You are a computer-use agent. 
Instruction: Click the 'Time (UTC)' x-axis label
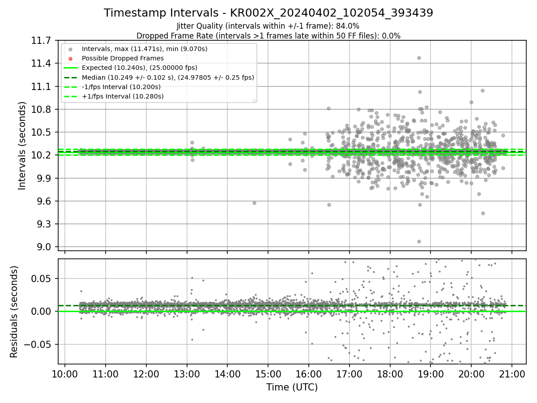coord(292,387)
